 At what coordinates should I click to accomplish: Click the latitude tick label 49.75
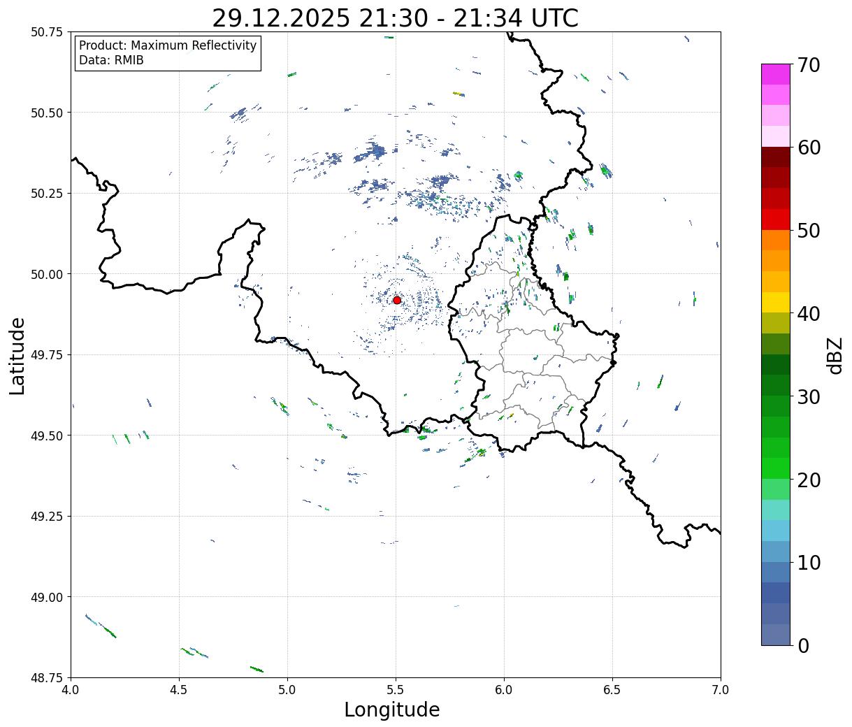coord(47,355)
